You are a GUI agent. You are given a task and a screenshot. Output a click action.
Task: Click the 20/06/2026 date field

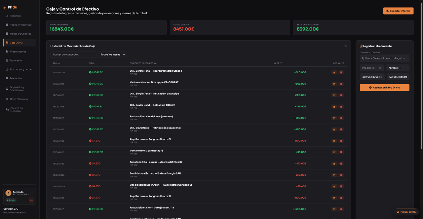(372, 77)
